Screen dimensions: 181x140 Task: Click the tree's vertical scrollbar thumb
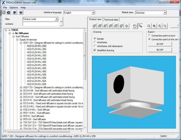click(x=85, y=56)
